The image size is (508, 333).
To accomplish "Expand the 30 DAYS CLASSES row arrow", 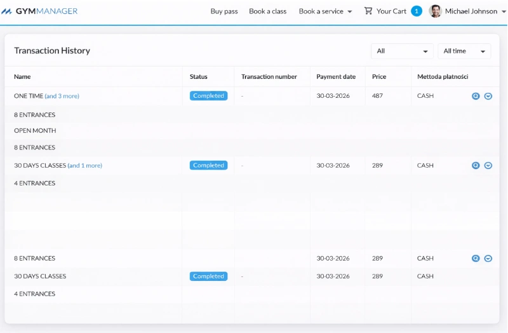I will click(x=488, y=165).
